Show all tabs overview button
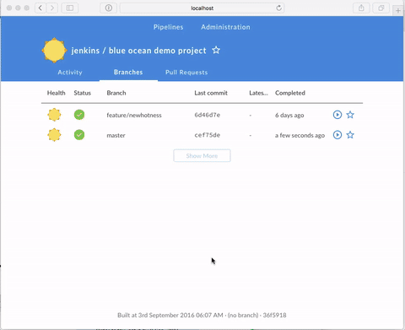Viewport: 405px width, 330px height. (x=381, y=8)
